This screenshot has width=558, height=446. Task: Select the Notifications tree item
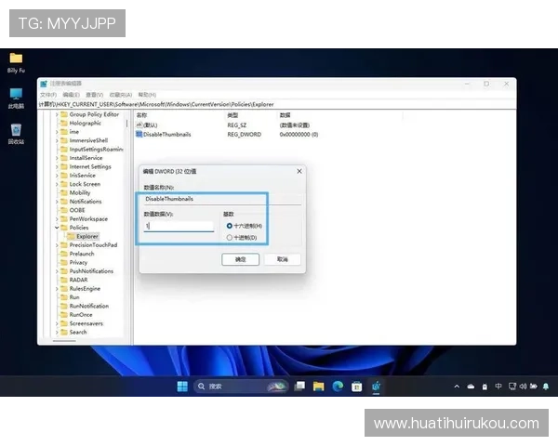pos(86,202)
